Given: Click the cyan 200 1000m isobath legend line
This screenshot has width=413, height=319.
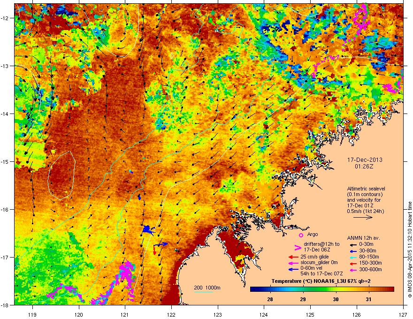Looking at the screenshot, I should pyautogui.click(x=204, y=292).
